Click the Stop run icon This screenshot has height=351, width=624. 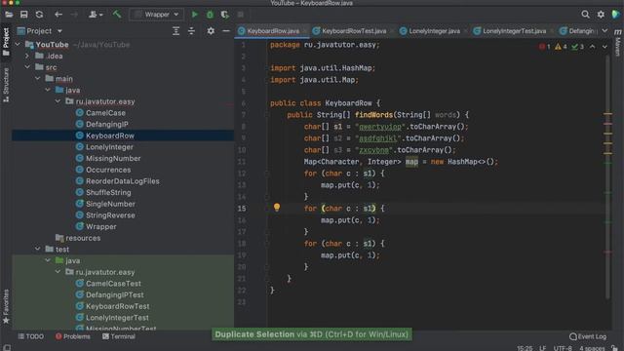point(241,15)
